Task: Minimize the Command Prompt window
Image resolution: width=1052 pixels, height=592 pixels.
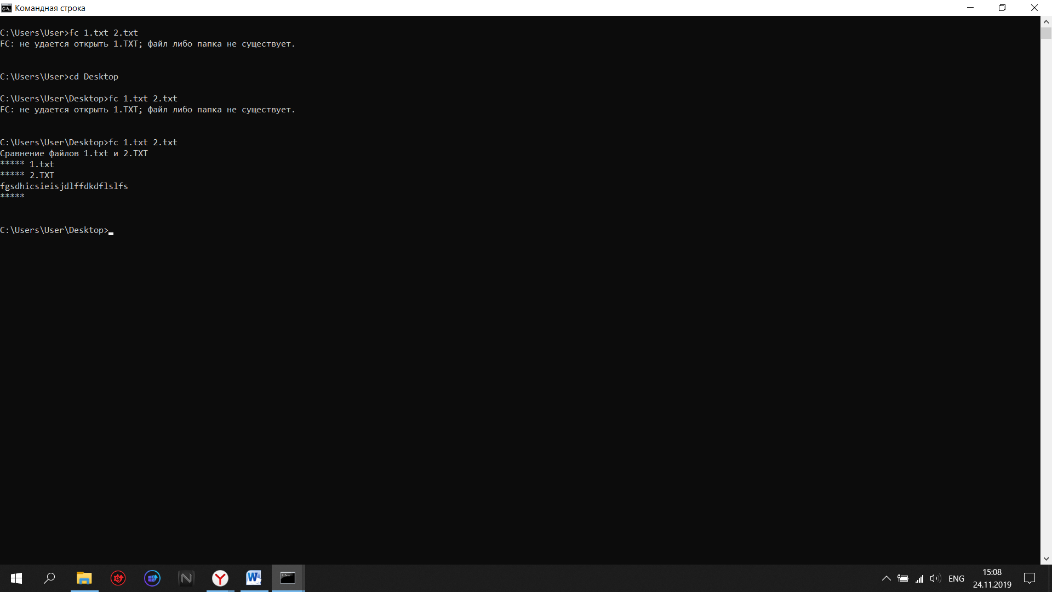Action: point(970,8)
